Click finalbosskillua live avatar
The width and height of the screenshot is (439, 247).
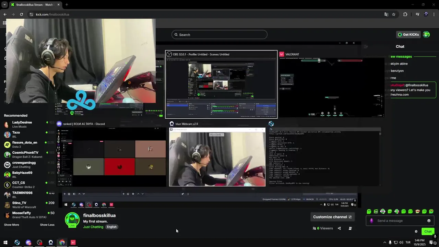[x=72, y=220]
